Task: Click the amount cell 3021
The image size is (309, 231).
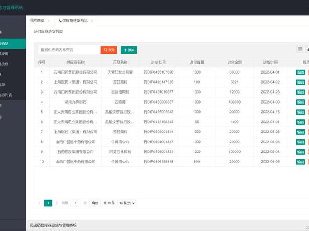Action: pos(234,82)
